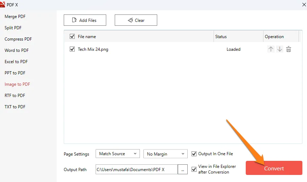The height and width of the screenshot is (182, 307).
Task: Click the PDF X app logo icon
Action: (x=2, y=4)
